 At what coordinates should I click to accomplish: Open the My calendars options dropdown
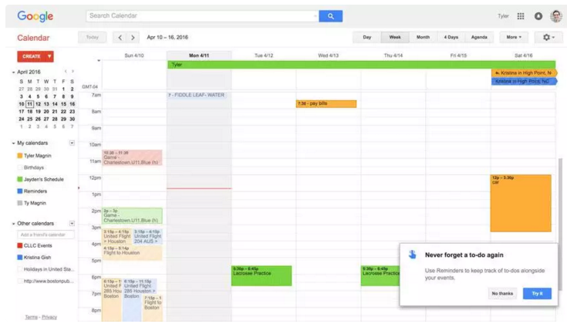(x=72, y=143)
